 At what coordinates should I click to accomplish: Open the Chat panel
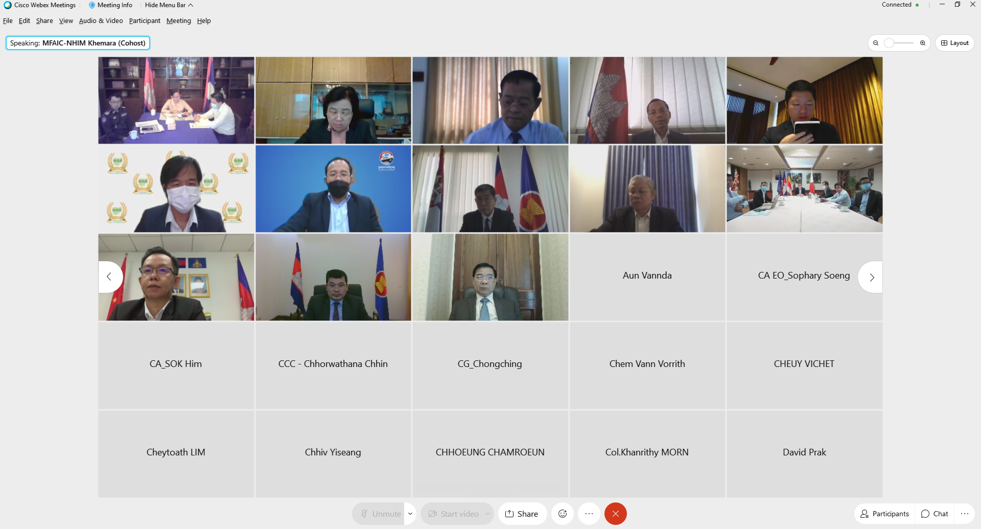coord(935,514)
